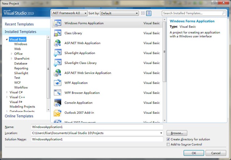
Task: Select the WPF Application template name
Action: point(76,83)
